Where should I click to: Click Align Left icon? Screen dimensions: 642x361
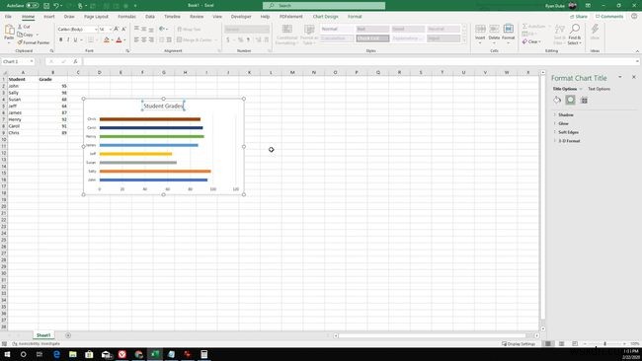pyautogui.click(x=136, y=39)
